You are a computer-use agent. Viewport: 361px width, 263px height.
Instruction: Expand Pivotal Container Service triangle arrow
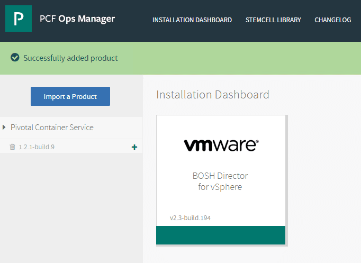coord(5,128)
